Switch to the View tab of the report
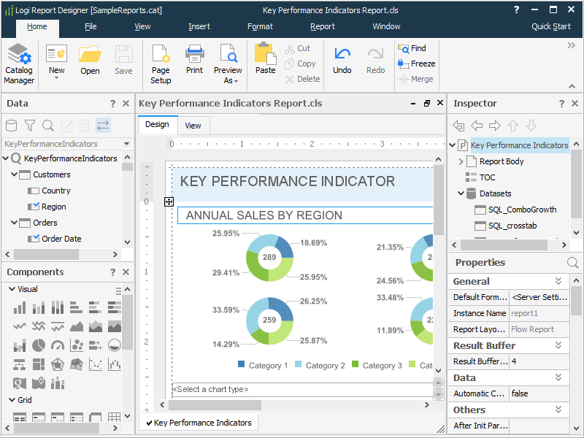This screenshot has height=438, width=584. (193, 126)
